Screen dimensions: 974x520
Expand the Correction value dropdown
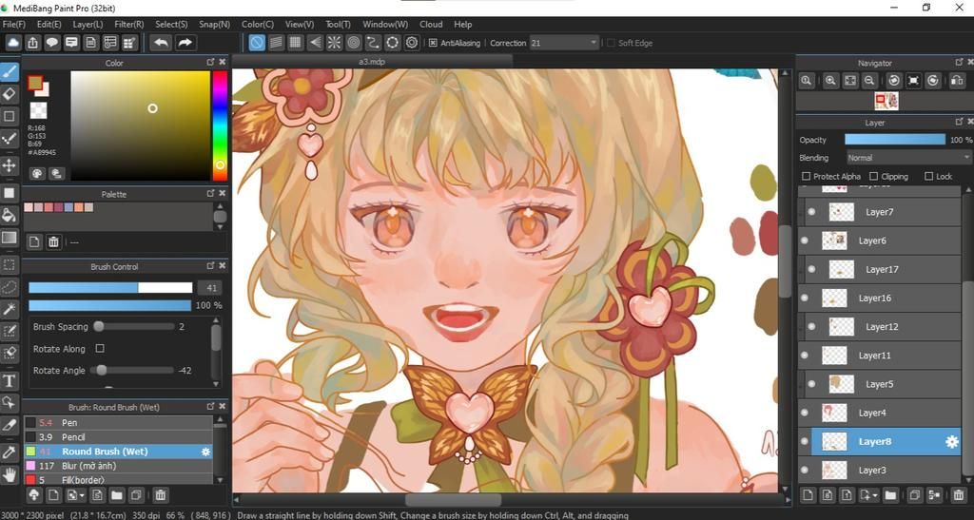coord(594,43)
